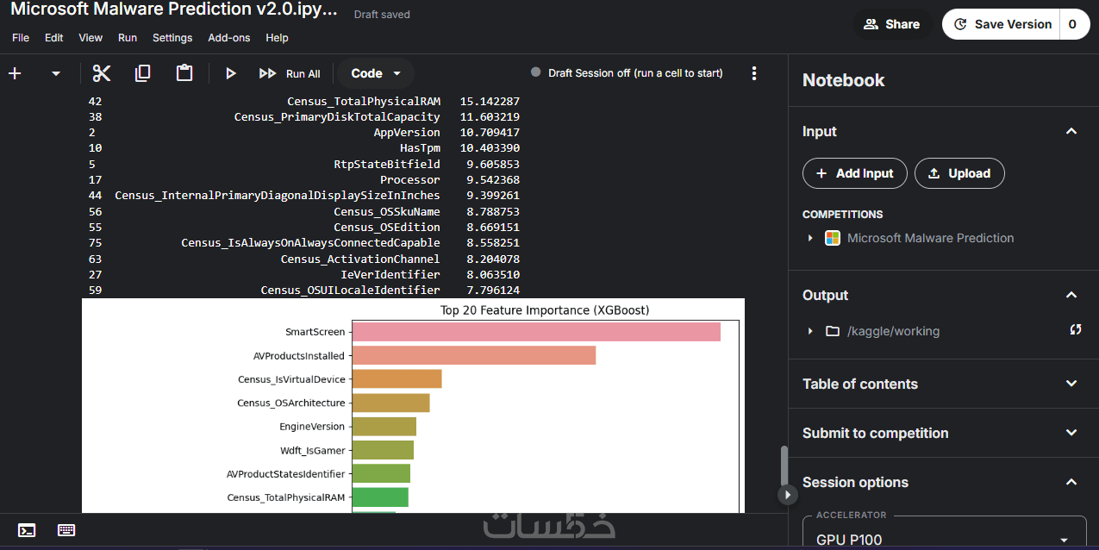Click the cut cell scissors icon
The width and height of the screenshot is (1099, 550).
coord(102,73)
